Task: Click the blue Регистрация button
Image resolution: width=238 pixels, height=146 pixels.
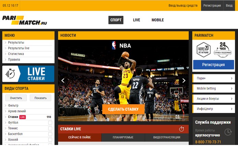Action: click(213, 65)
